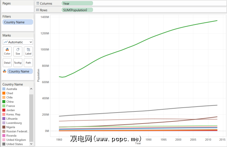Click the Pages shelf header

6,3
